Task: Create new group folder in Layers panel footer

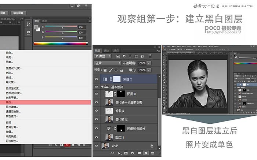Action: click(x=139, y=153)
